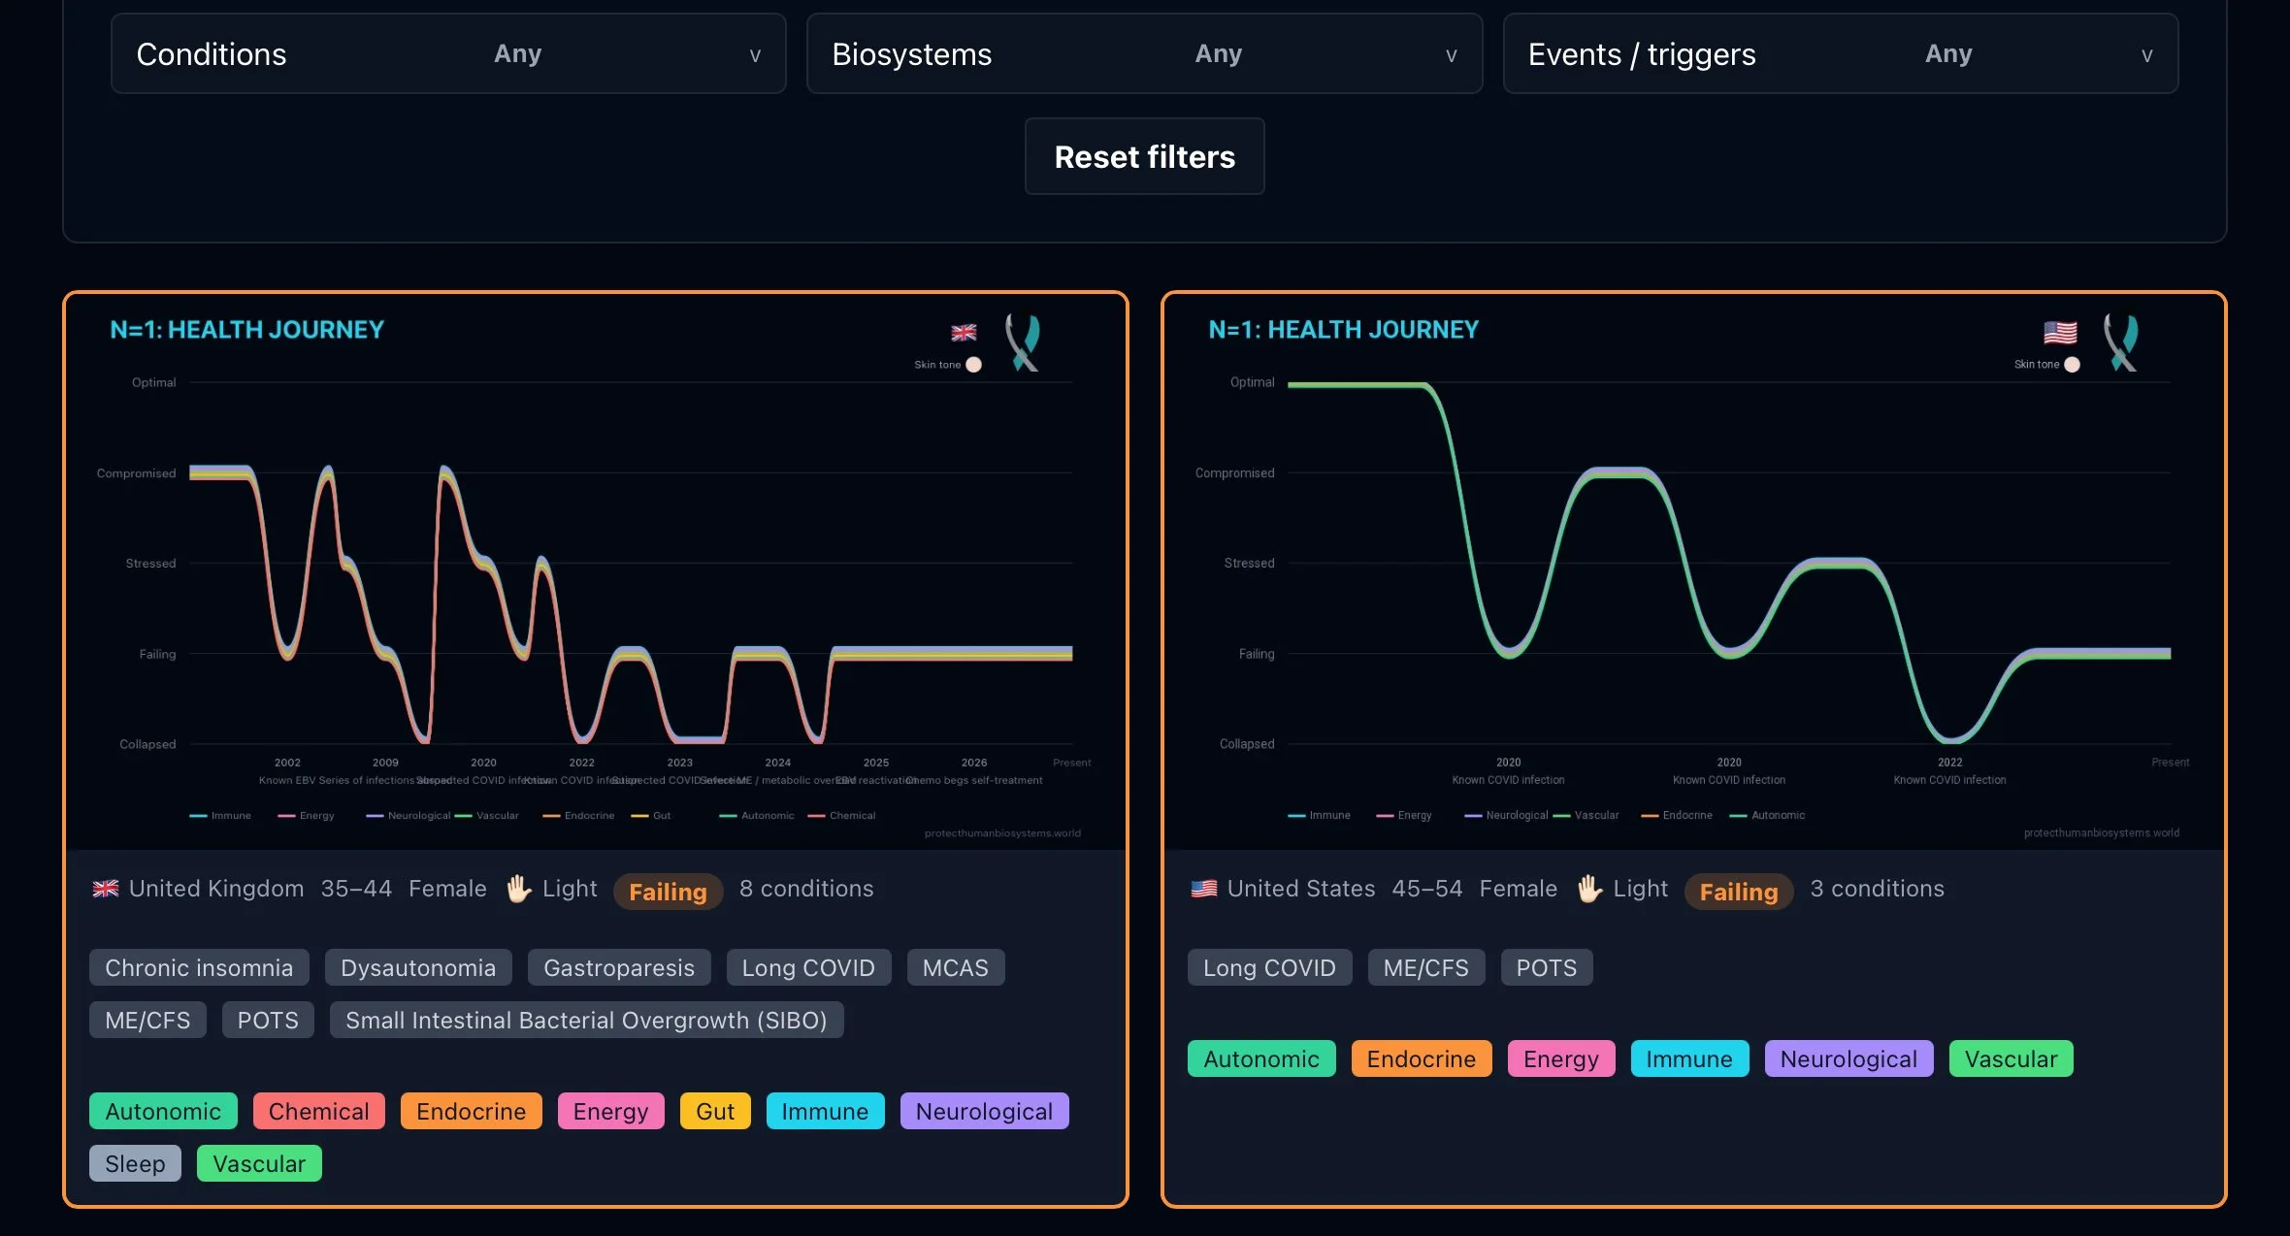Click the Neurological biosystem tag on the UK card

pyautogui.click(x=984, y=1111)
